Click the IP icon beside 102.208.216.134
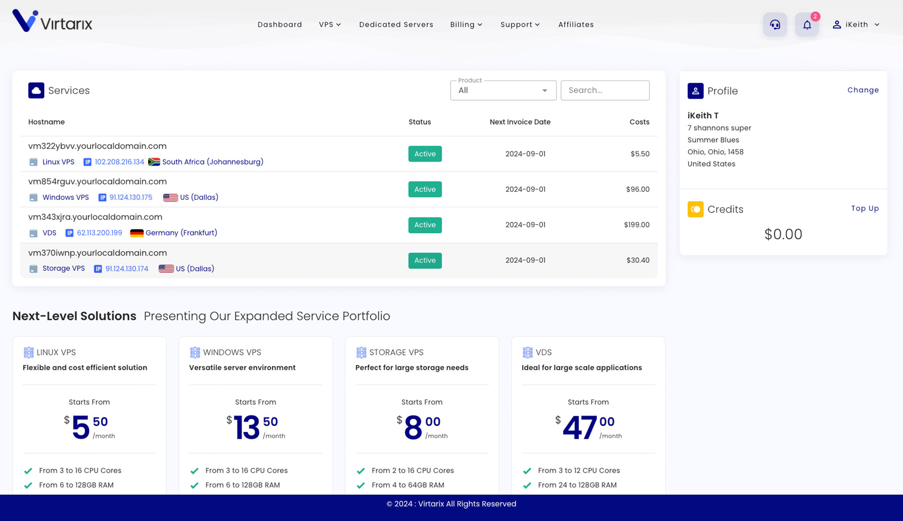 (x=87, y=162)
